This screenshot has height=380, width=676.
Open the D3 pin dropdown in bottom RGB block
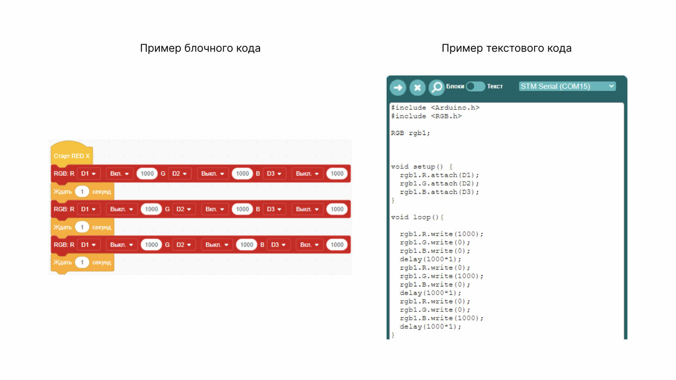(278, 244)
